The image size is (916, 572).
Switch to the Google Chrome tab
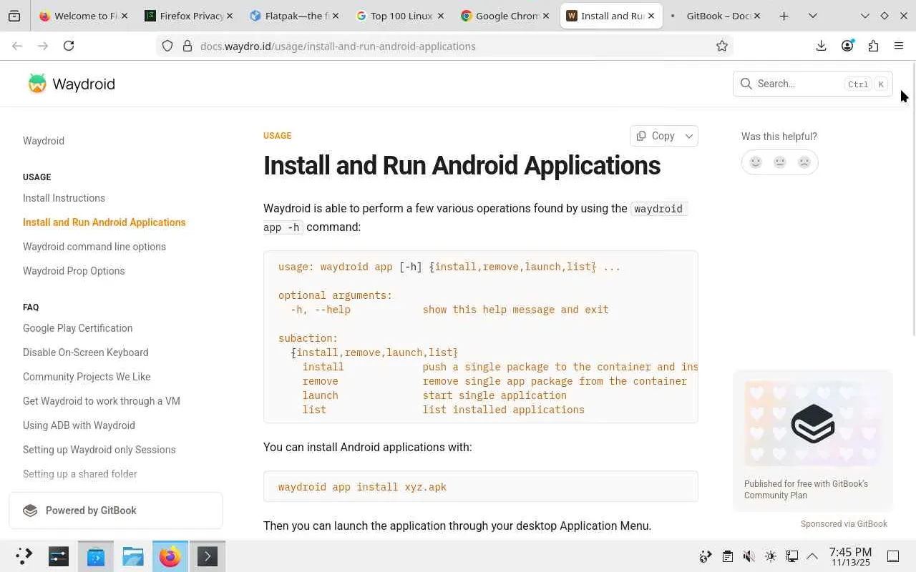(x=505, y=16)
